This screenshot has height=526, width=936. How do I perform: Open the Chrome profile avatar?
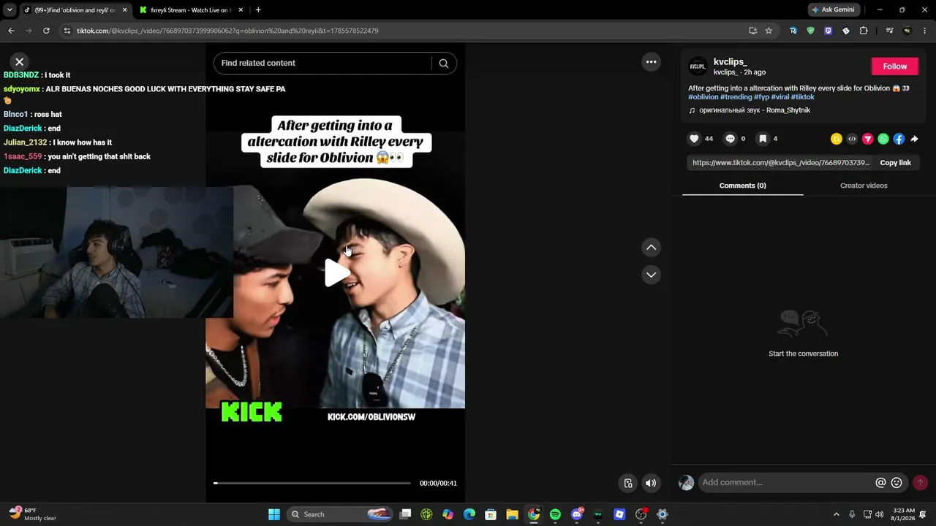coord(907,31)
